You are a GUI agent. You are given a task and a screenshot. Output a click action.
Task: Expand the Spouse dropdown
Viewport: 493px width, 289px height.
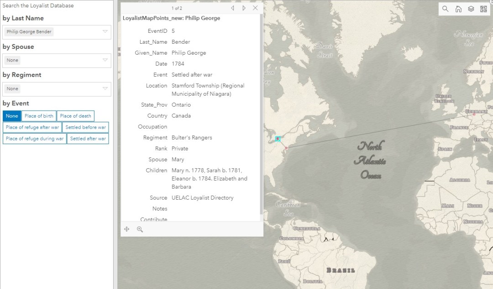[x=105, y=60]
